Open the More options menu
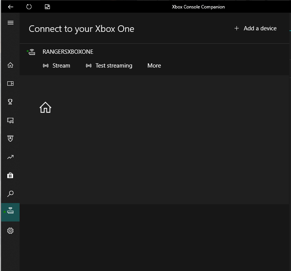Screen dimensions: 291x271 [x=154, y=66]
